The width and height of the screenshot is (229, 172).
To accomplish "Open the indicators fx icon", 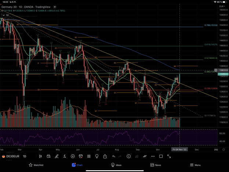I will point(65,156).
